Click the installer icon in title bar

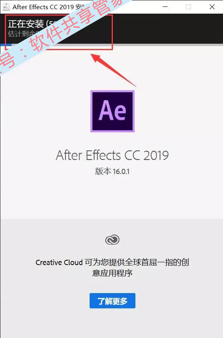[x=6, y=7]
